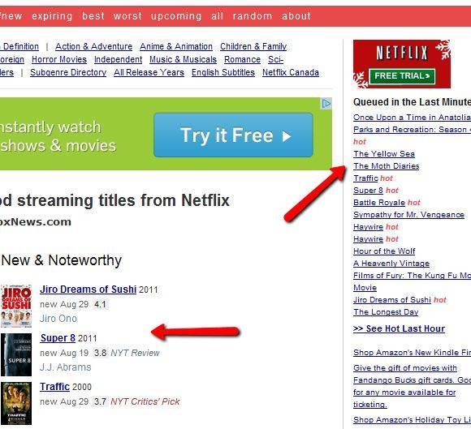Open Jiro Dreams of Sushi queued link
The image size is (471, 429).
tap(392, 300)
